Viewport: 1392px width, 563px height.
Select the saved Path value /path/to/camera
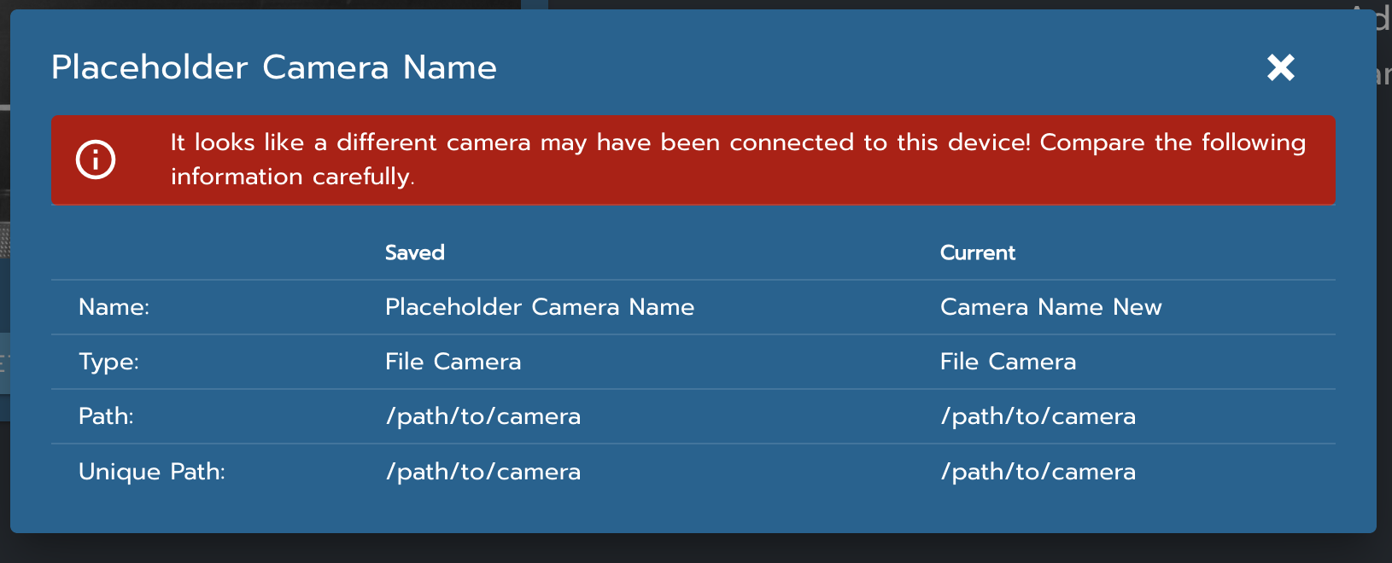tap(483, 416)
